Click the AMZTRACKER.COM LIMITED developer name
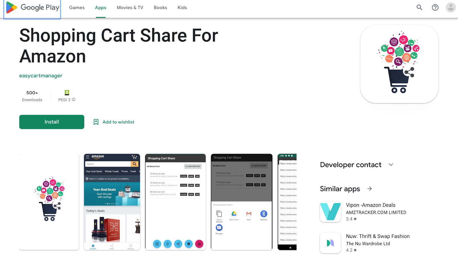The height and width of the screenshot is (256, 458). [376, 212]
